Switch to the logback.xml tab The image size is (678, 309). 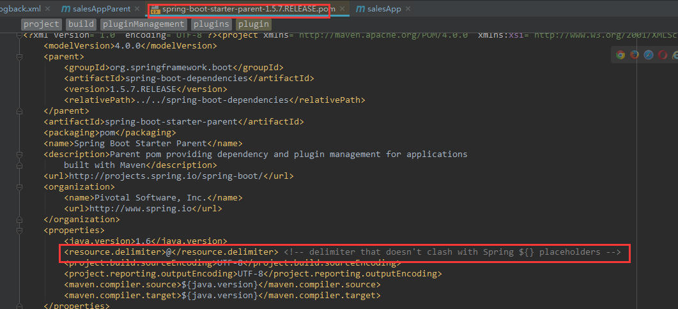tap(20, 9)
